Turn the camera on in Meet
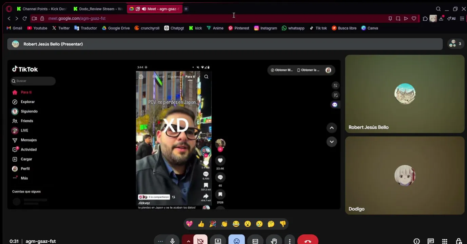467x244 pixels. point(200,241)
